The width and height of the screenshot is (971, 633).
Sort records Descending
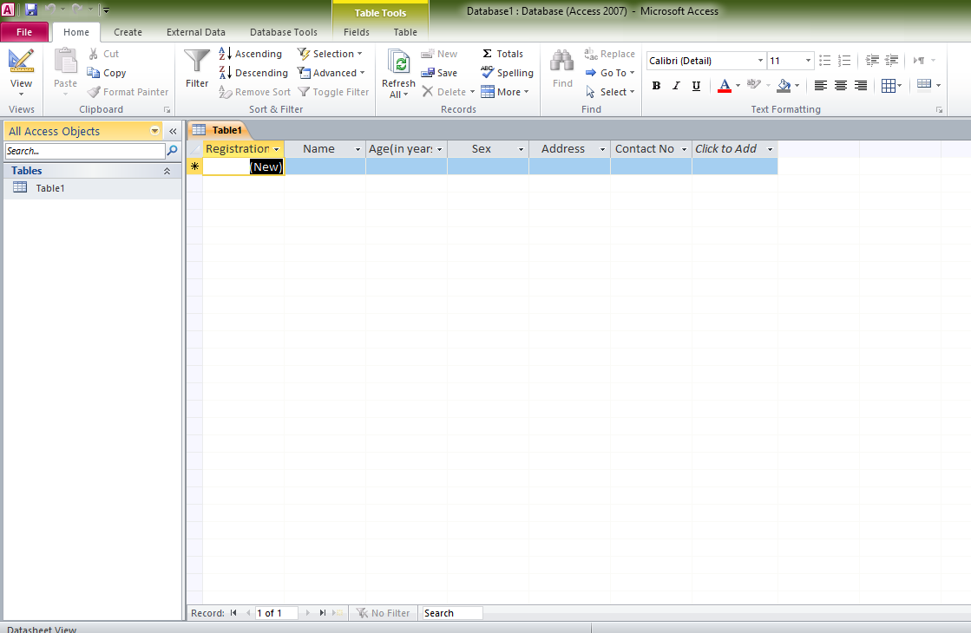coord(253,73)
